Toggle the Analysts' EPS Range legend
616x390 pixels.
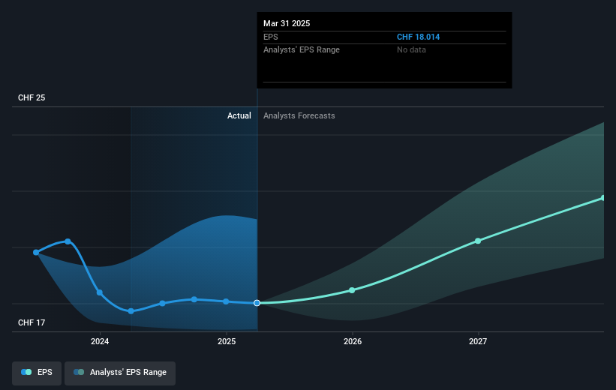pos(120,372)
